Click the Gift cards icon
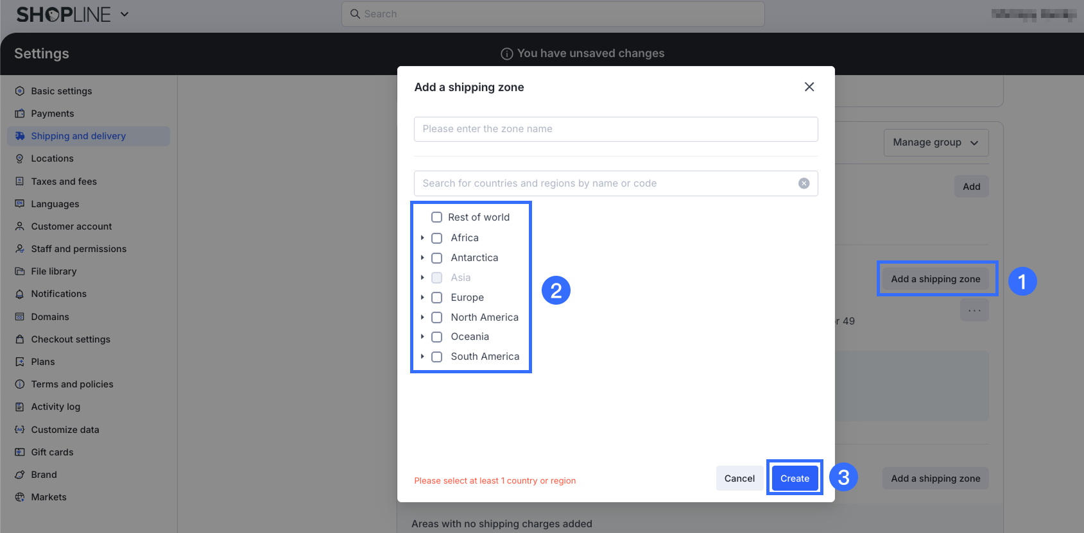This screenshot has width=1084, height=533. coord(20,452)
